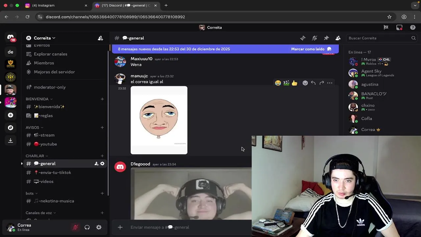421x237 pixels.
Task: Collapse bots category
Action: (x=32, y=194)
